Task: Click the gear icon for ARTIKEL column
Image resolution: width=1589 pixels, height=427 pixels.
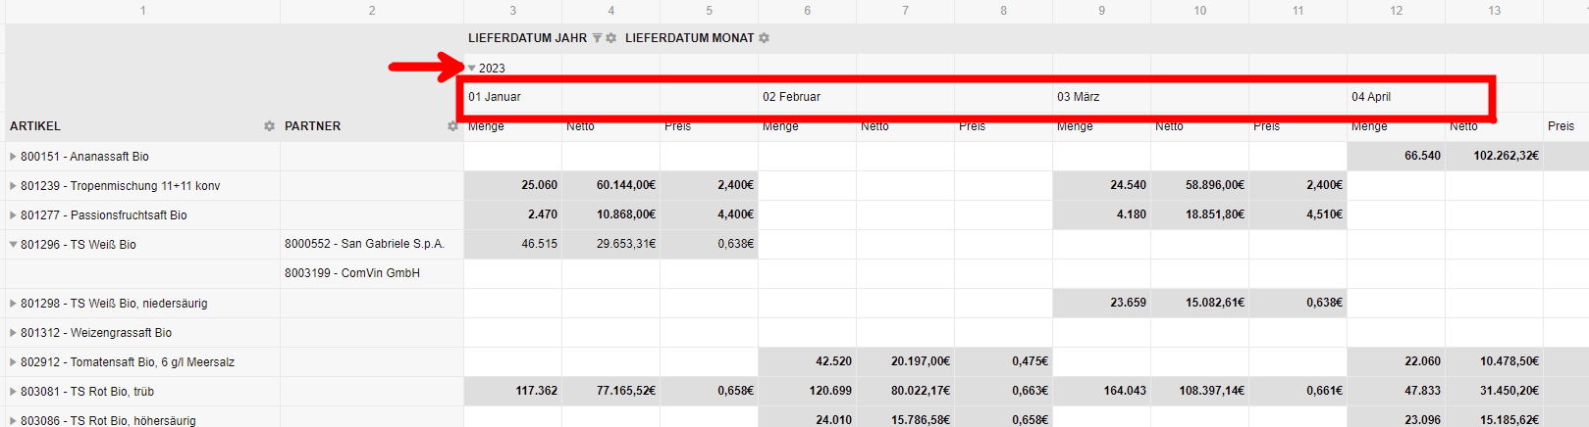Action: point(269,126)
